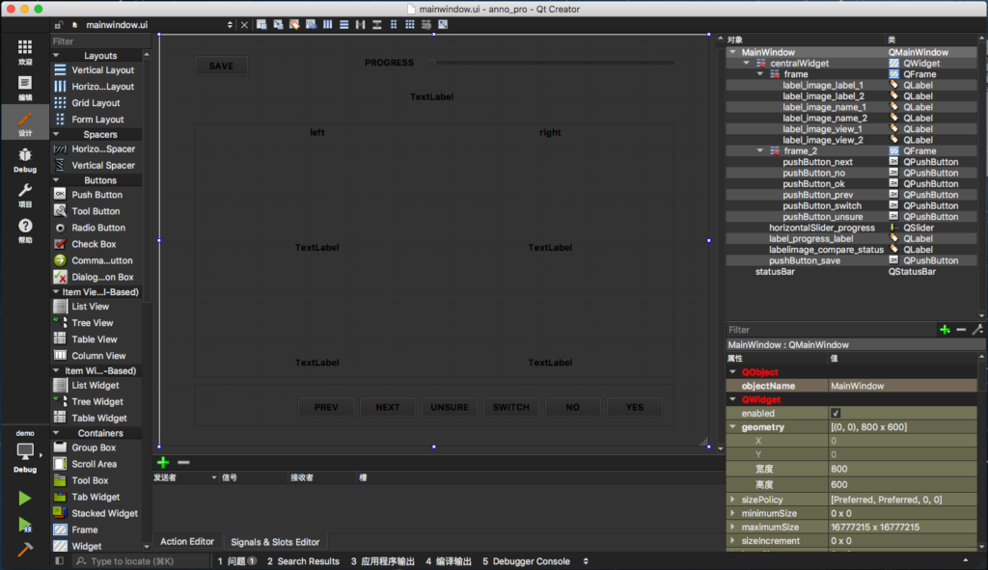Viewport: 988px width, 570px height.
Task: Add a new connection with green plus
Action: [163, 462]
